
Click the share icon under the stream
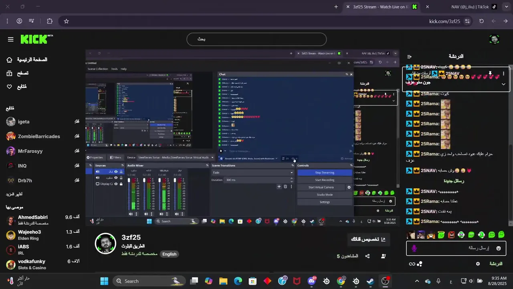coord(367,256)
